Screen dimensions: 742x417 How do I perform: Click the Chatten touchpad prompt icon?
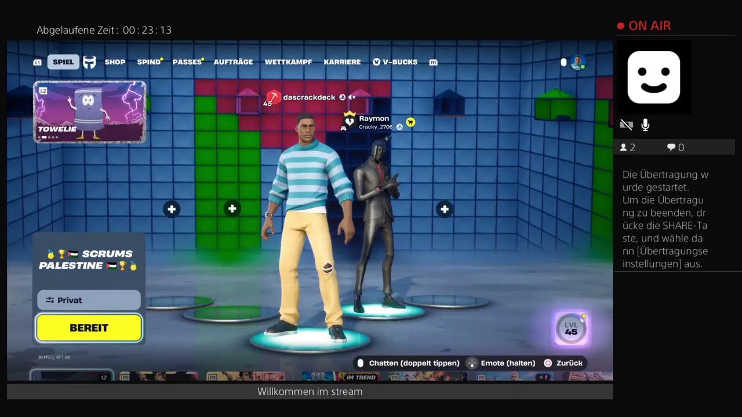360,363
